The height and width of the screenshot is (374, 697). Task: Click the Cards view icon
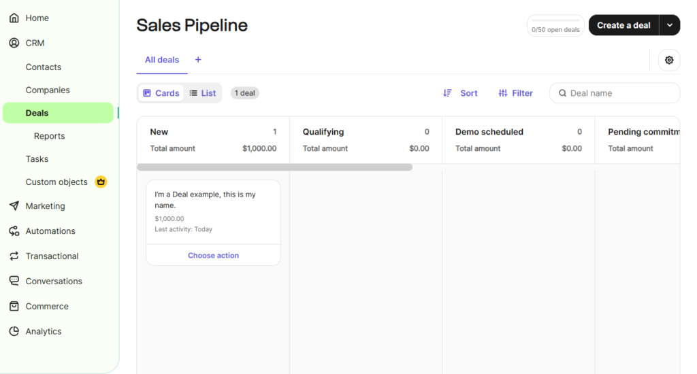click(147, 93)
